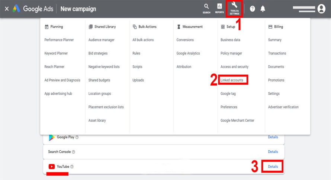Close campaign with the X icon
This screenshot has width=331, height=180.
tap(6, 9)
